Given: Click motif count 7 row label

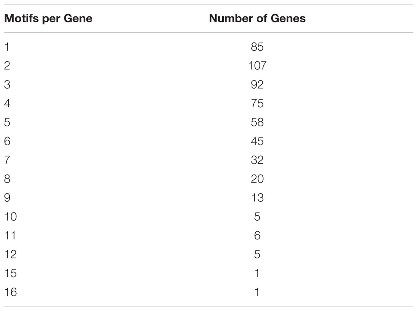Looking at the screenshot, I should coord(7,160).
